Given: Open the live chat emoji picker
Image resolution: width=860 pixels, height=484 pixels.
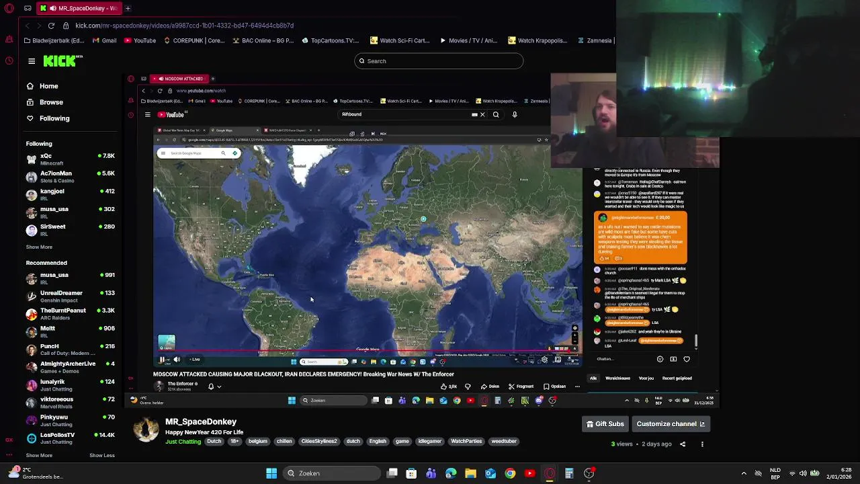Looking at the screenshot, I should (660, 360).
